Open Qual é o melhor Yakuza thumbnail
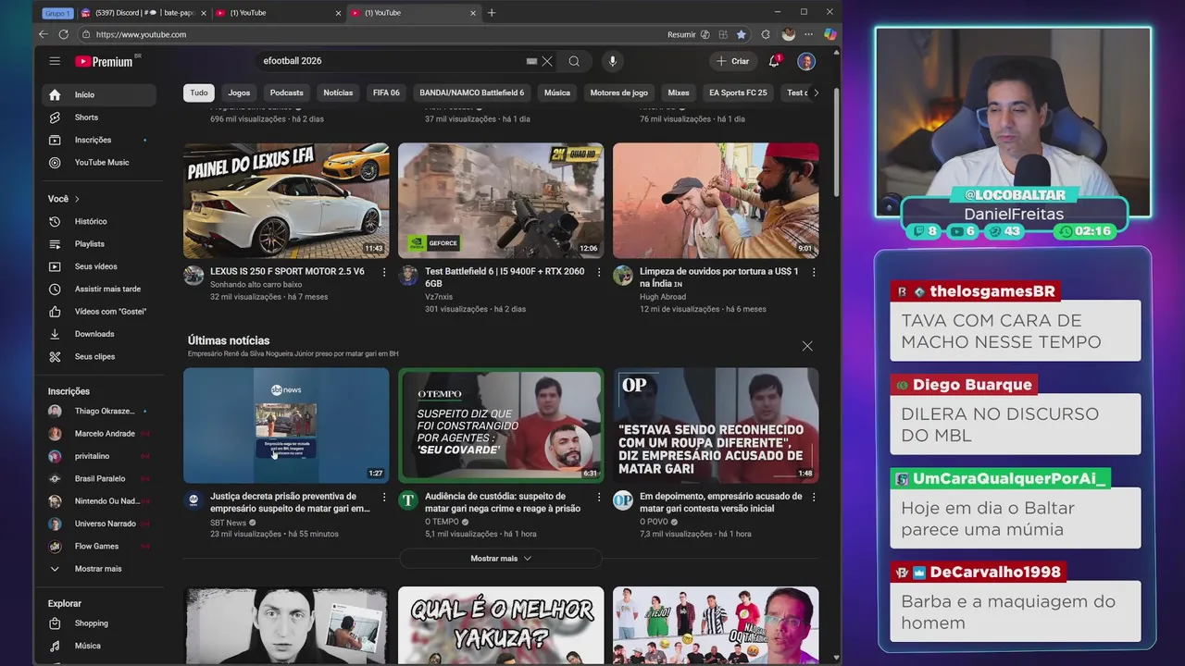The height and width of the screenshot is (666, 1185). [x=501, y=624]
